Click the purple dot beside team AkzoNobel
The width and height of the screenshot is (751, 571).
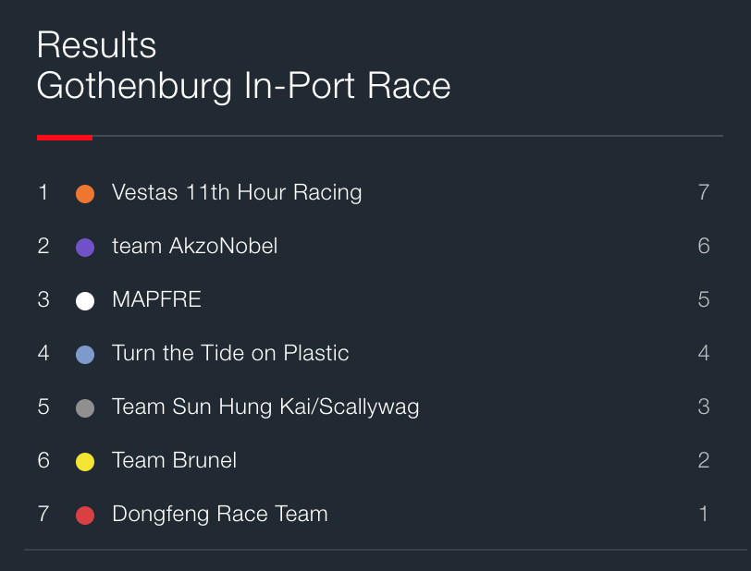tap(85, 248)
